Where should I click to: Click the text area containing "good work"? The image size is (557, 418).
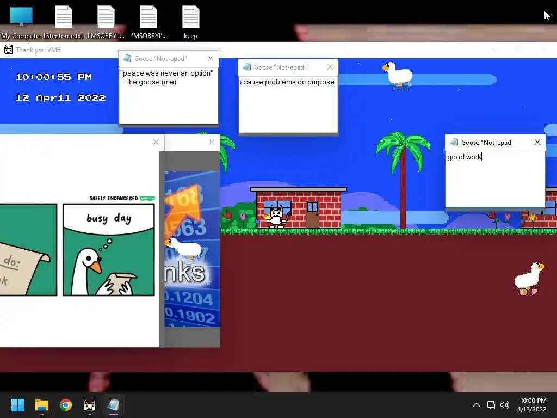[495, 180]
